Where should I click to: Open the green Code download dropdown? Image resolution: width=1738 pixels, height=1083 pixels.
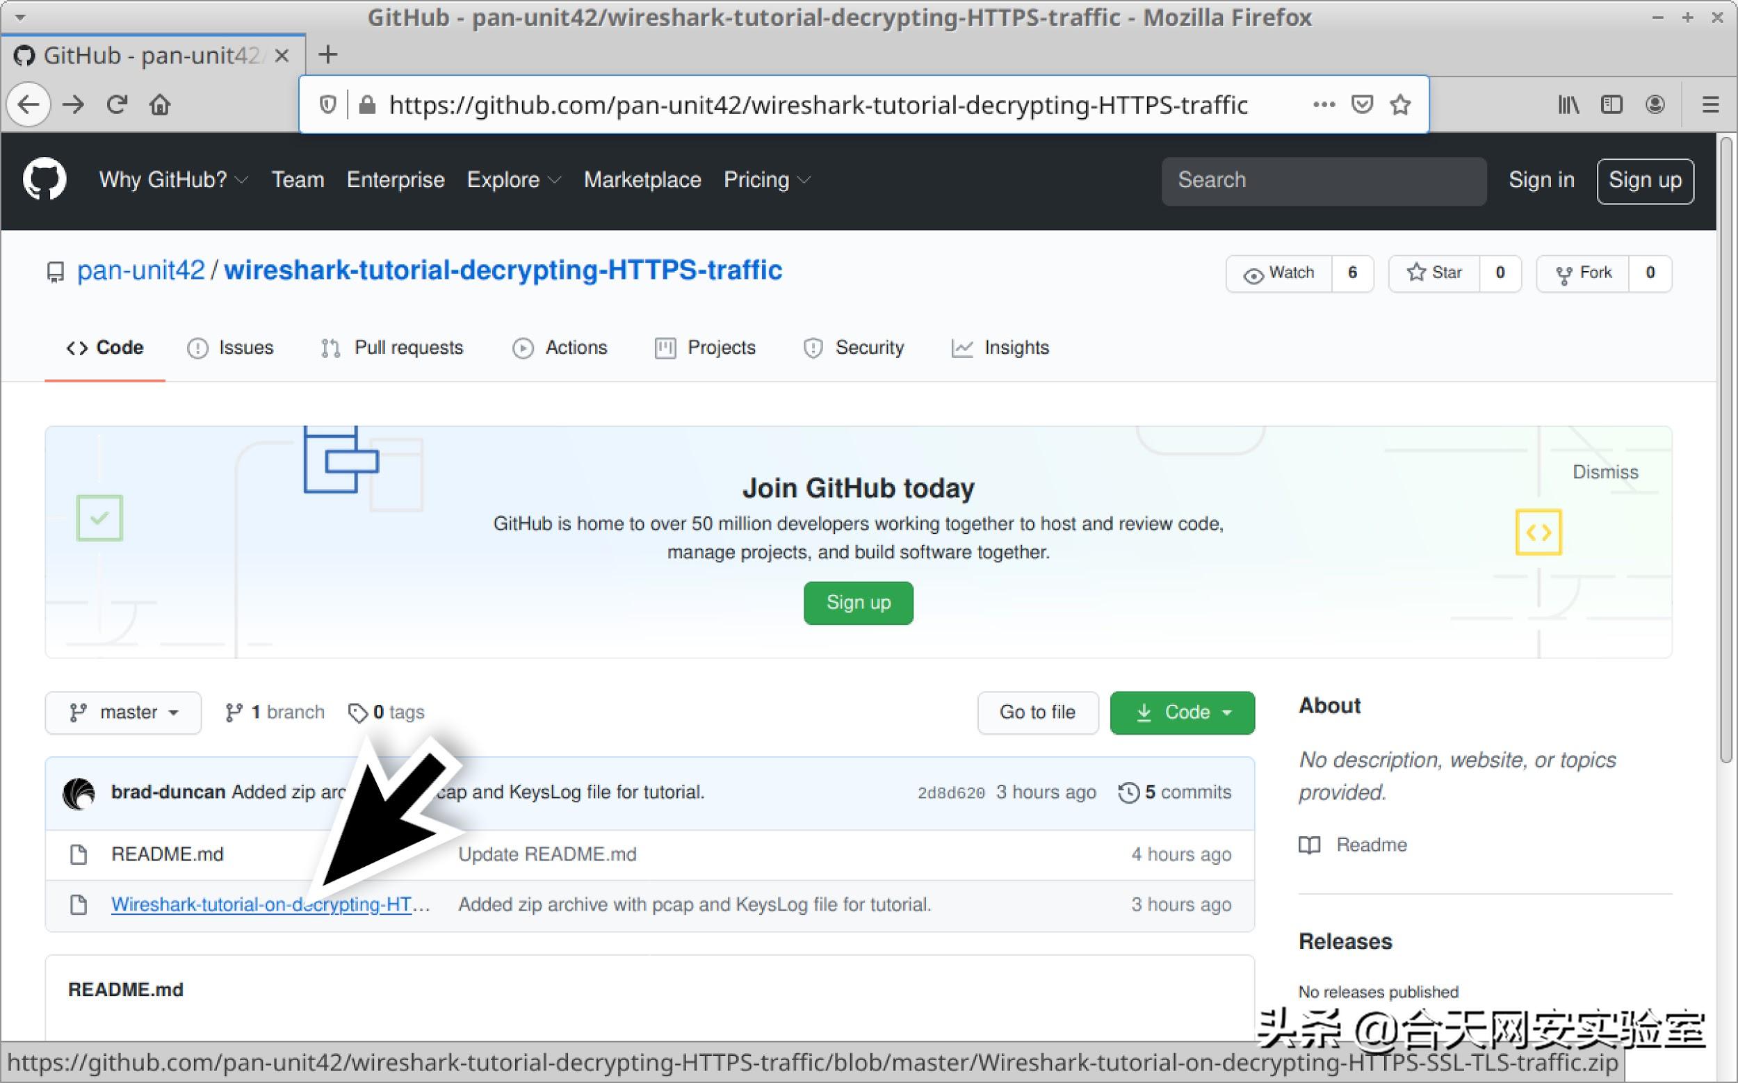tap(1182, 712)
